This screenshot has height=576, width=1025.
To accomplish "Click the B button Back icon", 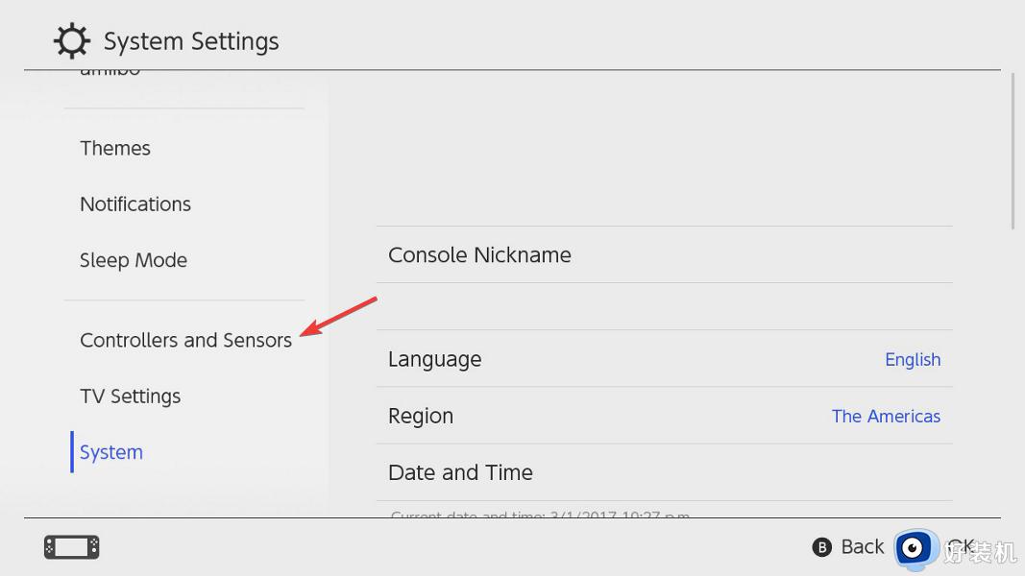I will click(x=821, y=546).
